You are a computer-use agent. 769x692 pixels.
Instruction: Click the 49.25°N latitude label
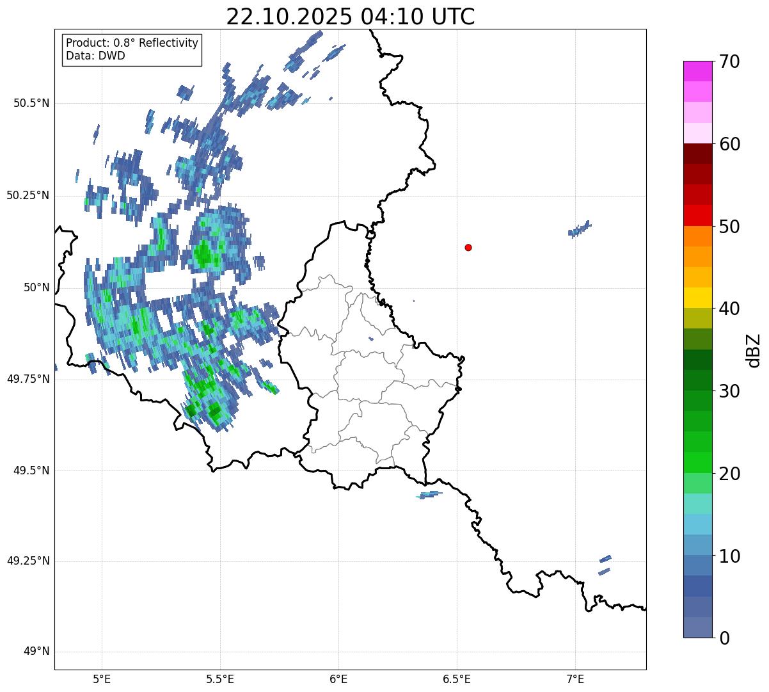tap(28, 561)
